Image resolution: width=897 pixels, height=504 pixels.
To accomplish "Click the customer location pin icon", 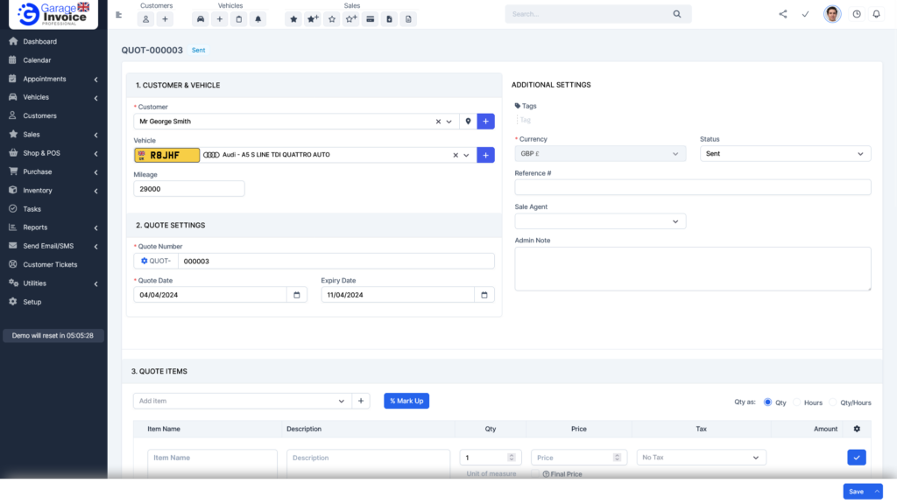I will [x=470, y=121].
